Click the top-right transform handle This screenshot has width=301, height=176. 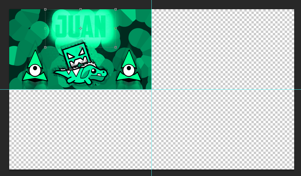pos(115,9)
